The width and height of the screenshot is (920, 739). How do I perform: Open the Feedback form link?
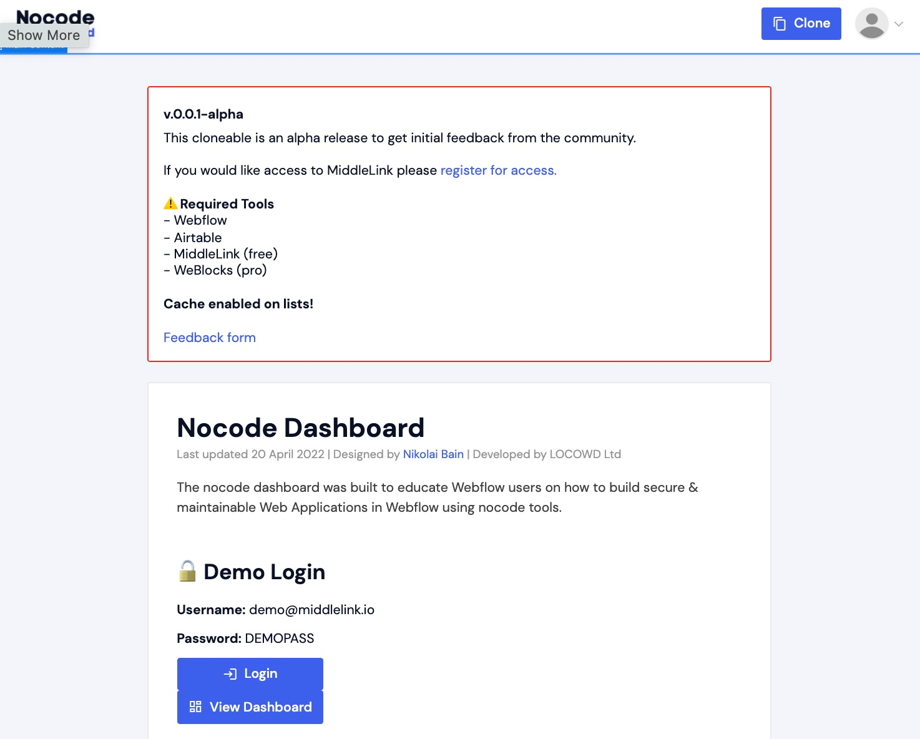(210, 338)
